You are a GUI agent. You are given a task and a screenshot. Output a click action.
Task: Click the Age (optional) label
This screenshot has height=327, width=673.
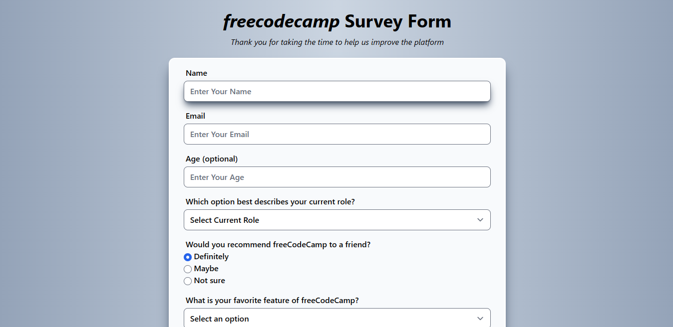tap(212, 159)
